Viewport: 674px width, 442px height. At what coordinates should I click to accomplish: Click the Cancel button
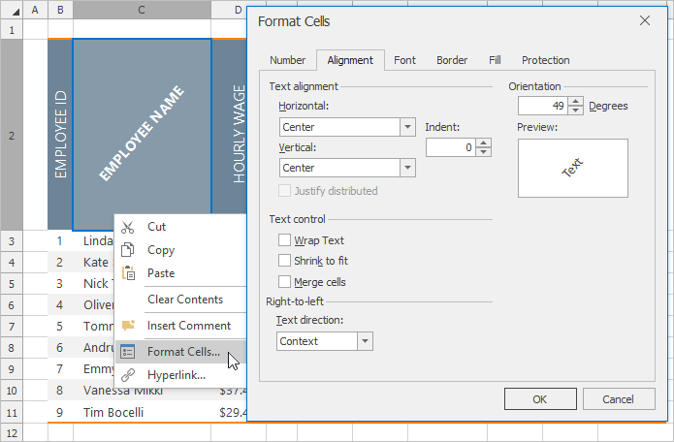617,399
